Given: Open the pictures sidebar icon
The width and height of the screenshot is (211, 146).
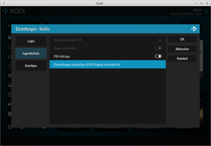Looking at the screenshot, I should (10, 85).
